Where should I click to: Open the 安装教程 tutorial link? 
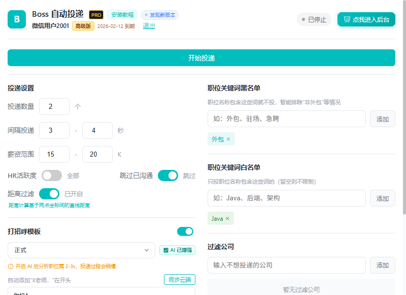click(122, 15)
